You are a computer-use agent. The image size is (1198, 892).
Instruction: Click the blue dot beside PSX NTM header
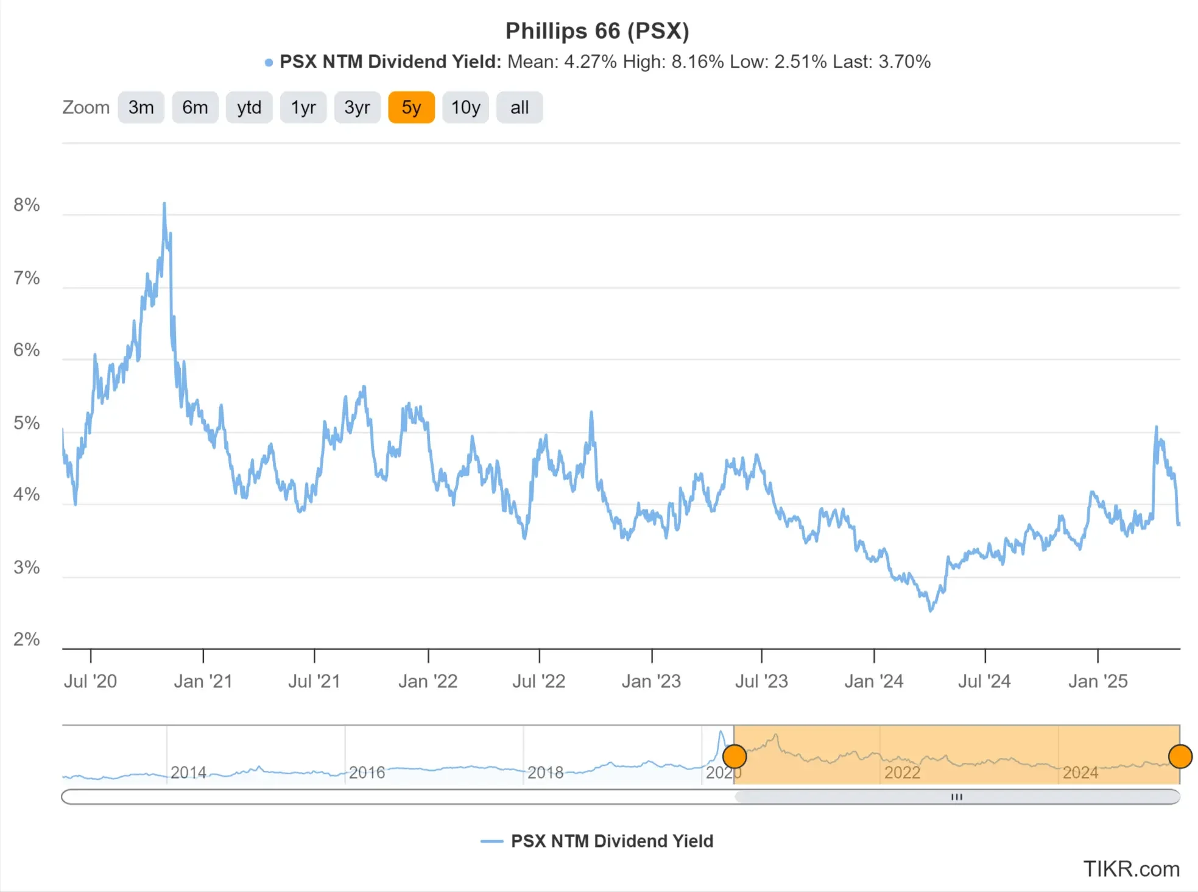(x=269, y=62)
